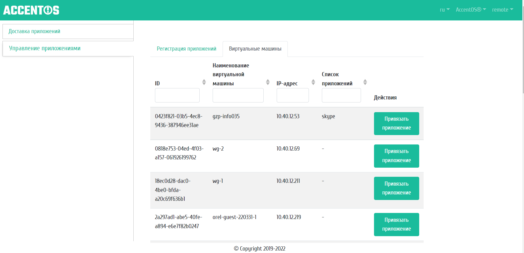Bind application to gzp-info035 machine

point(396,123)
